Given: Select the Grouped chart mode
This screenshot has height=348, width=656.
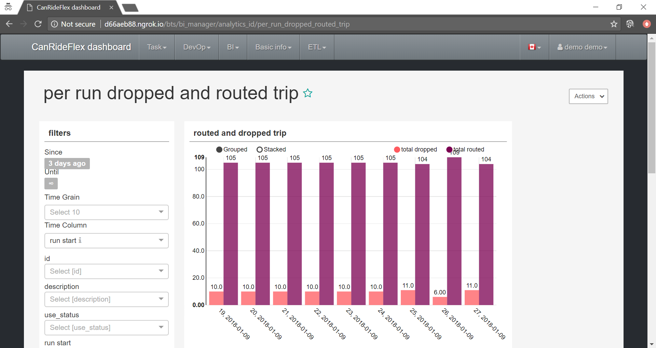Looking at the screenshot, I should (232, 149).
